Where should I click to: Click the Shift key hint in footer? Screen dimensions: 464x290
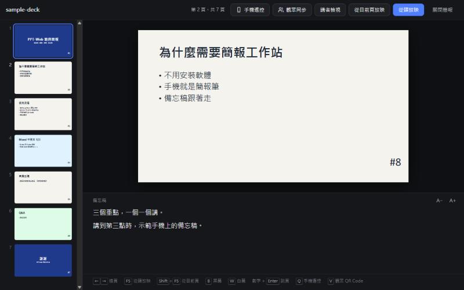click(163, 281)
